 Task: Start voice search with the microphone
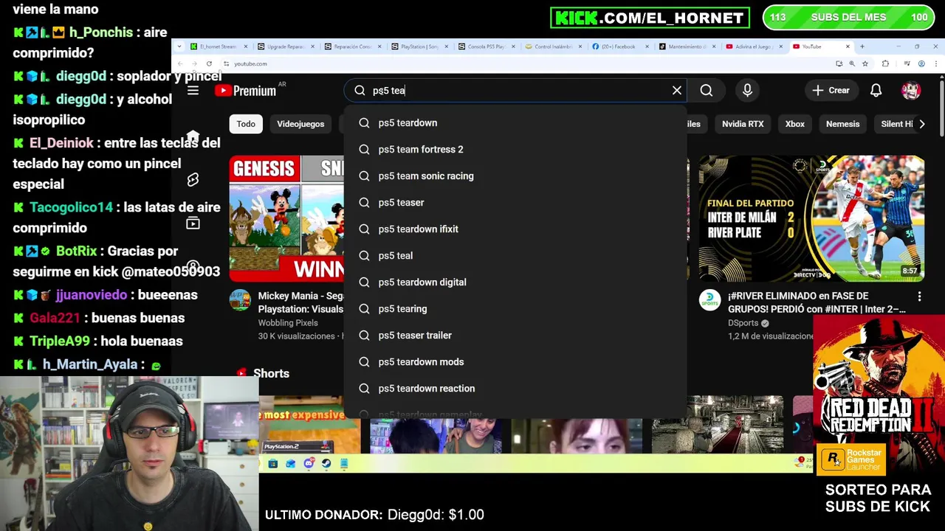747,91
